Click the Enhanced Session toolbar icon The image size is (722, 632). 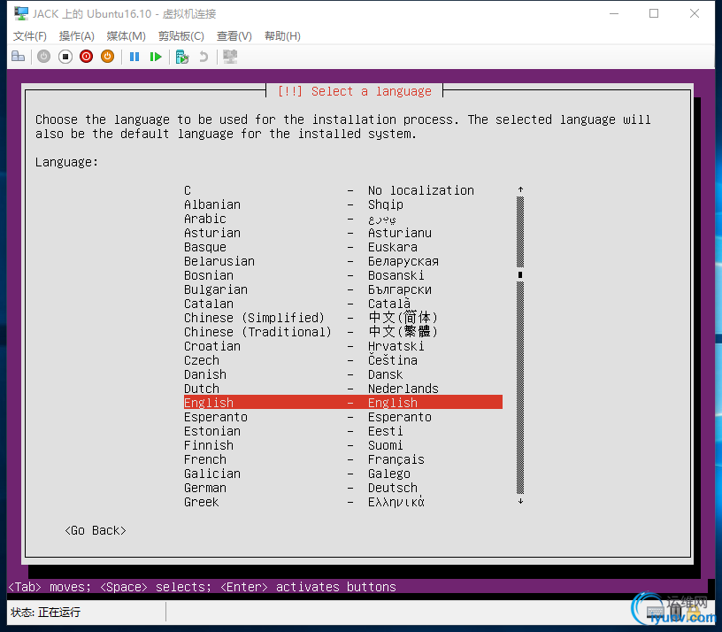click(x=230, y=57)
